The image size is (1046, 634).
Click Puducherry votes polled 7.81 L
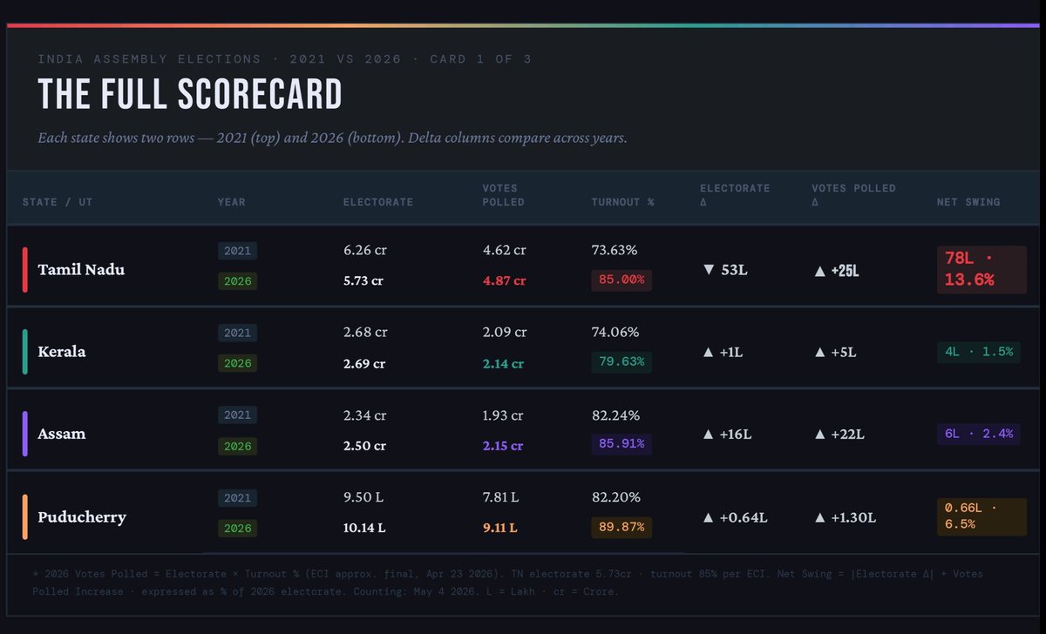(x=501, y=496)
